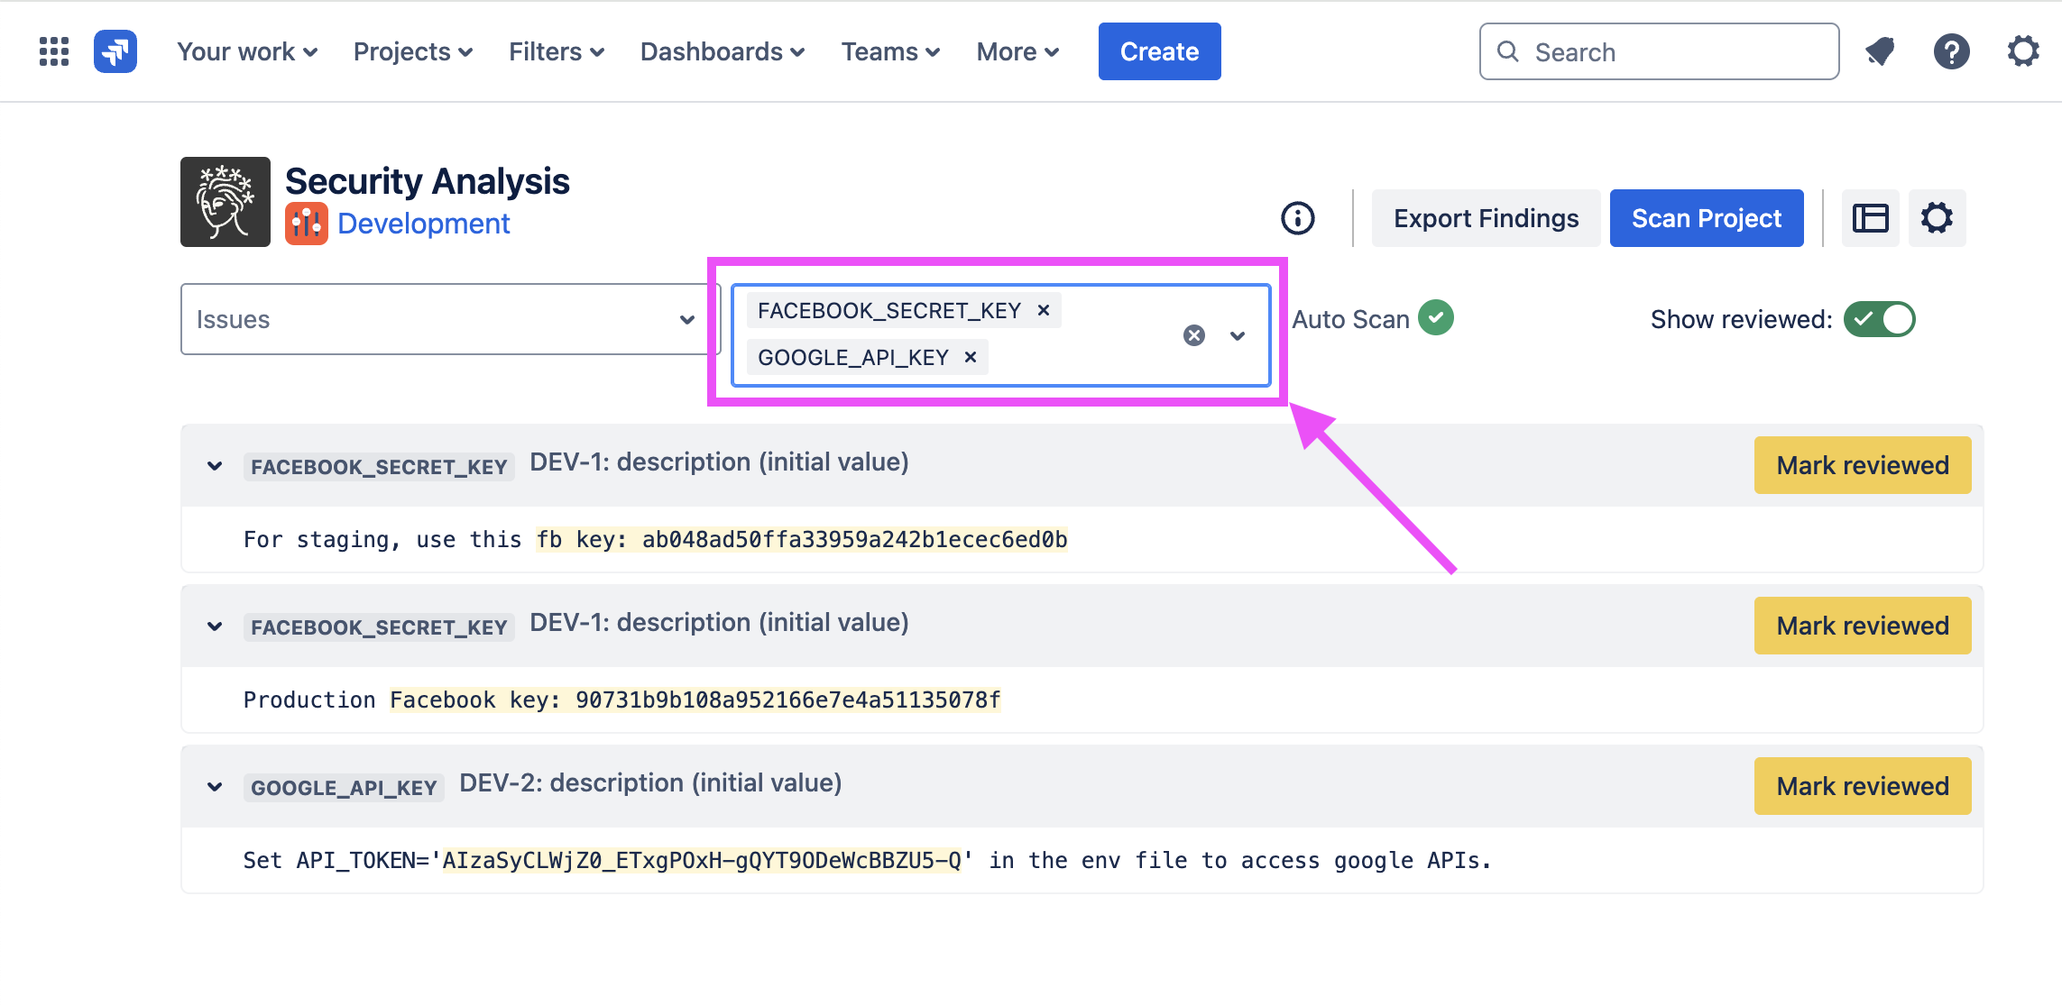
Task: Toggle the Show reviewed switch
Action: [x=1879, y=319]
